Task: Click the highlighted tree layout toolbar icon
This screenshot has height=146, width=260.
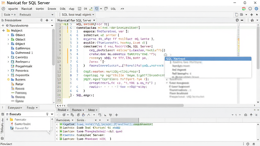Action: 97,9
